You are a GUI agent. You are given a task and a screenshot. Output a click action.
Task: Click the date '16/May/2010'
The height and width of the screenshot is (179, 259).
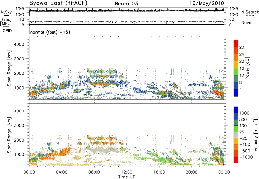tap(207, 3)
